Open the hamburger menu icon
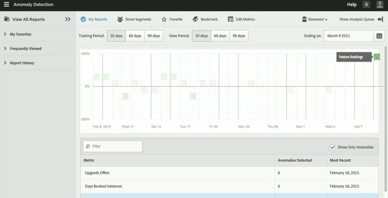The width and height of the screenshot is (388, 198). pyautogui.click(x=6, y=5)
